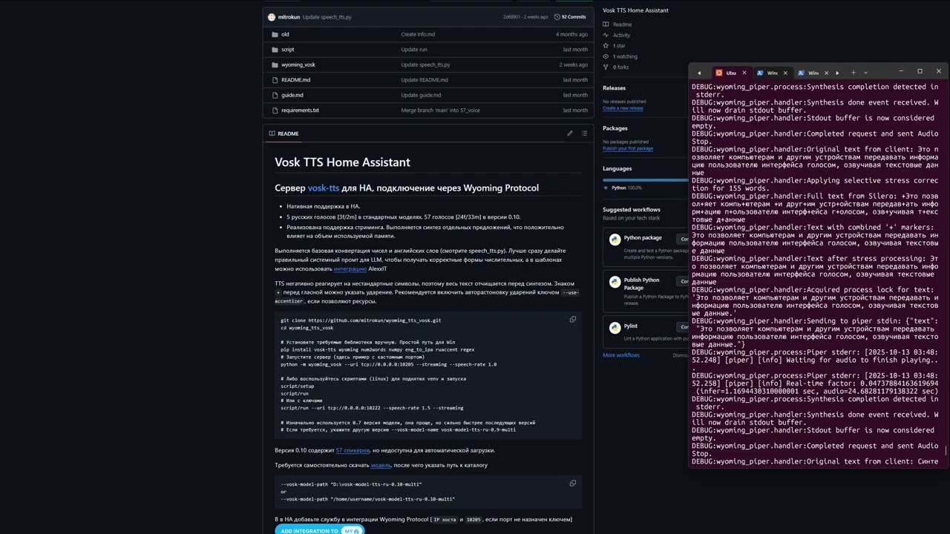
Task: Click the Publish Python Package logo
Action: coord(615,282)
